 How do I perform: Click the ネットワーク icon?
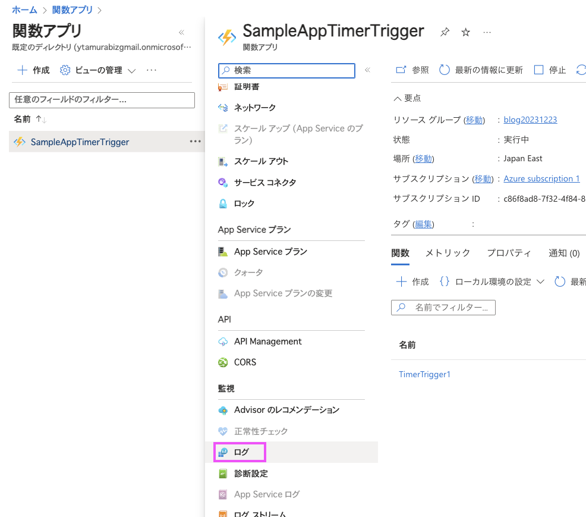[x=223, y=108]
